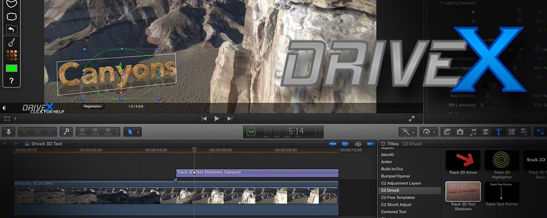The image size is (547, 218).
Task: Open the Effects browser icon
Action: (447, 132)
